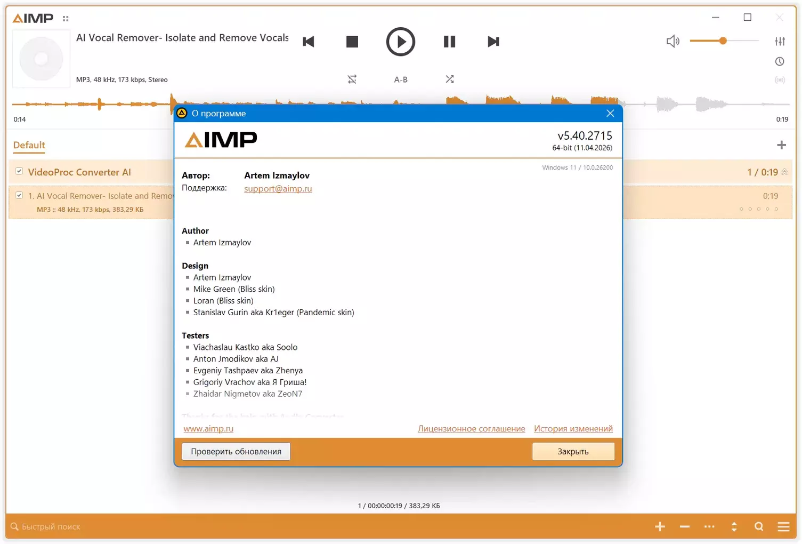Stop playback with the square button
Image resolution: width=802 pixels, height=544 pixels.
pos(352,42)
